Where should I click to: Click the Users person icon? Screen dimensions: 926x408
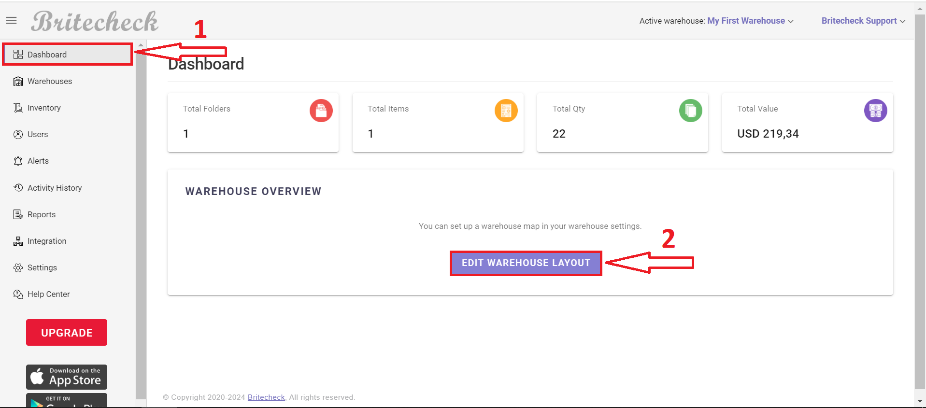click(18, 134)
